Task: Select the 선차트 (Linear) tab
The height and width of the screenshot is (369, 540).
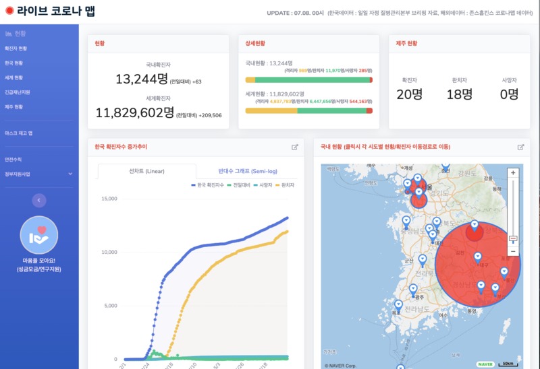Action: point(146,171)
